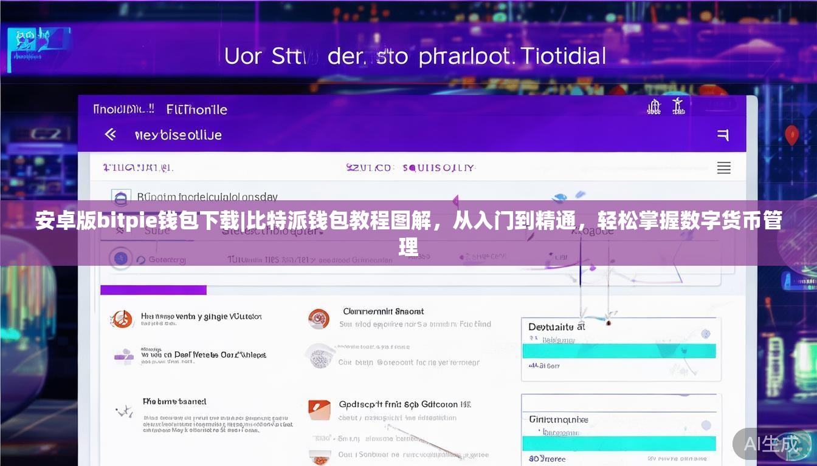Open the dropdown beside 'SQUIISOJLIY'

pyautogui.click(x=476, y=167)
